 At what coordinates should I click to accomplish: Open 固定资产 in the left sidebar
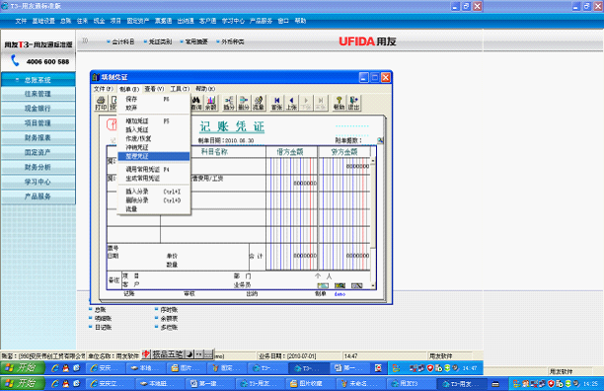[38, 152]
